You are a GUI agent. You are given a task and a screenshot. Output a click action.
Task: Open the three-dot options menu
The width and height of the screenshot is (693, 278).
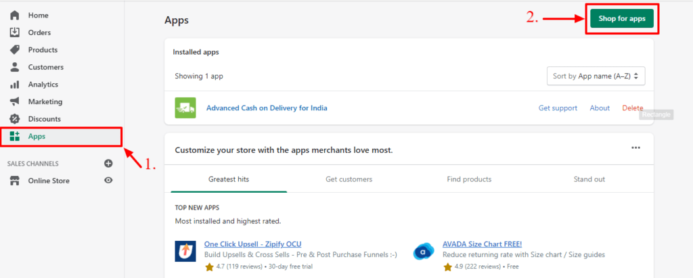[635, 148]
